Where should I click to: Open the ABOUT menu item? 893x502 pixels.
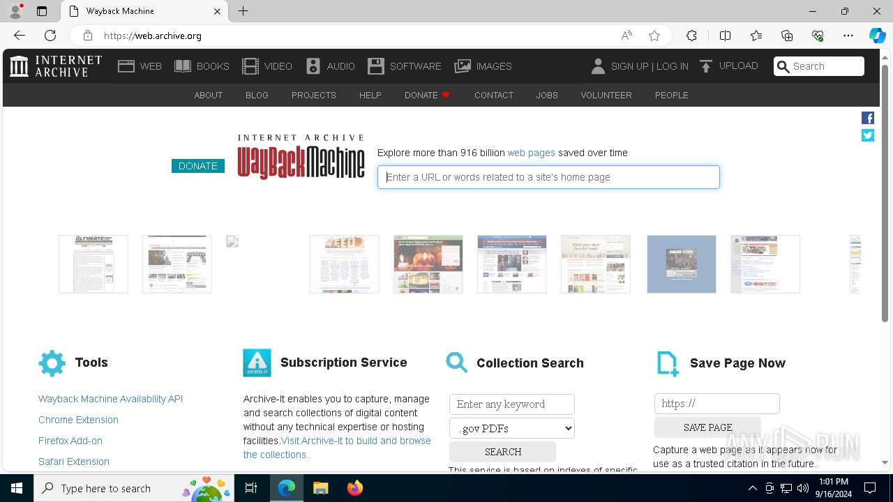click(x=209, y=95)
